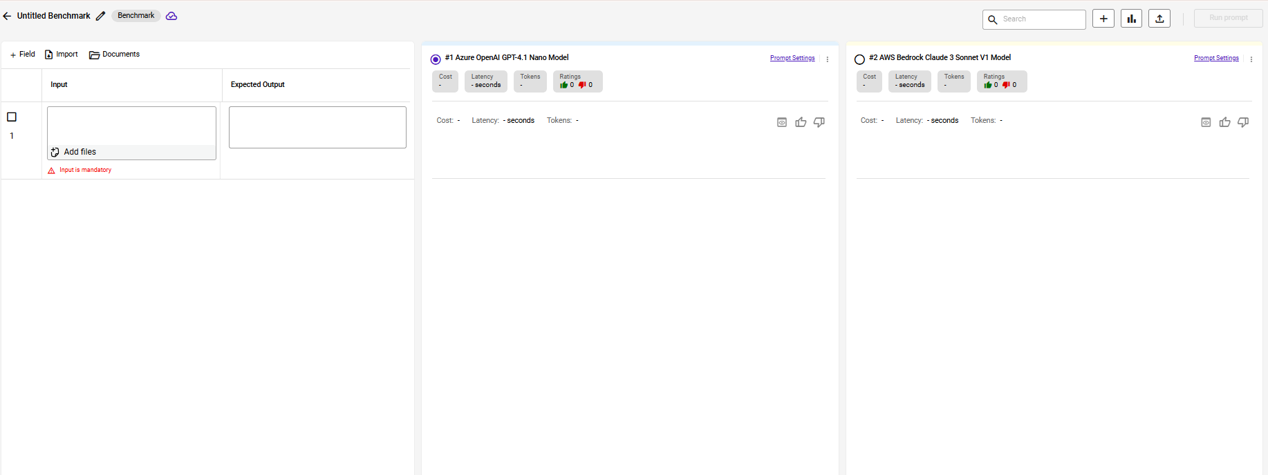This screenshot has width=1268, height=475.
Task: Tick the checkbox for row 1
Action: click(12, 117)
